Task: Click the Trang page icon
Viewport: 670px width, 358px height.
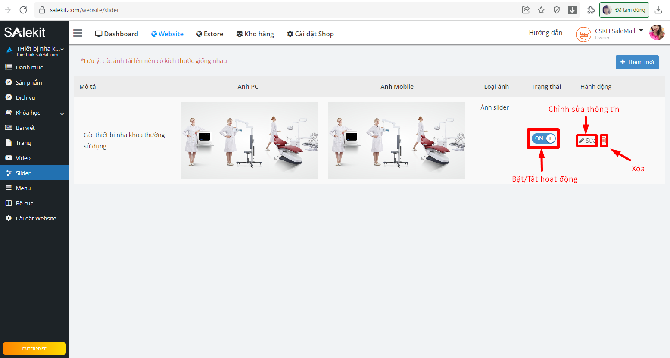Action: [8, 142]
